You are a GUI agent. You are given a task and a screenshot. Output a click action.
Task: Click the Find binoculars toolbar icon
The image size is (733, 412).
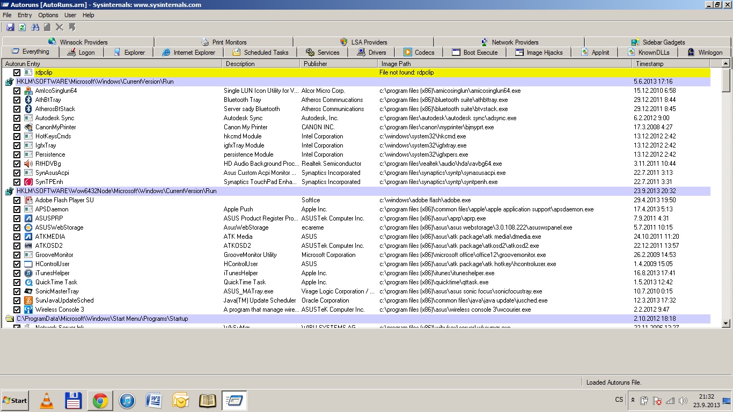pos(35,27)
